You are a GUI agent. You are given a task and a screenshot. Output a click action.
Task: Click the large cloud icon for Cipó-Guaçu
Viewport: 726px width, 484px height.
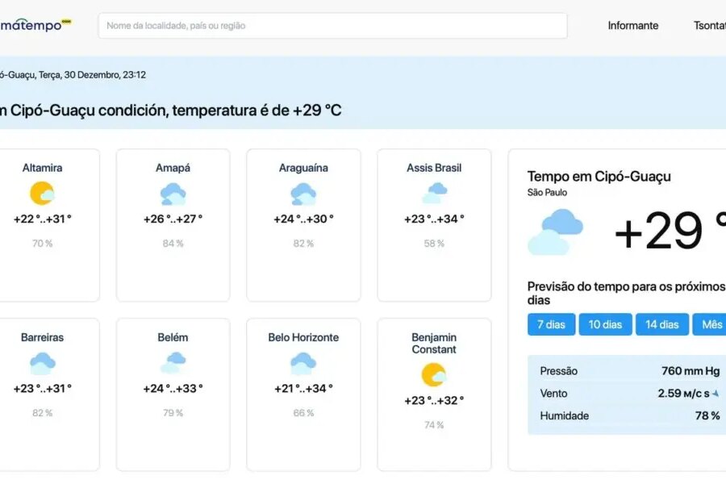(555, 232)
